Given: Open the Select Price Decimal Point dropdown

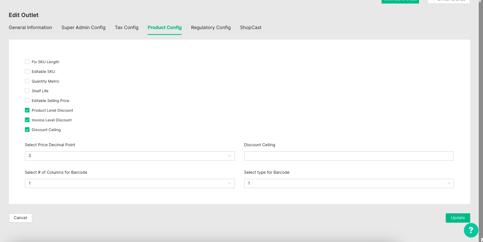Looking at the screenshot, I should 130,156.
